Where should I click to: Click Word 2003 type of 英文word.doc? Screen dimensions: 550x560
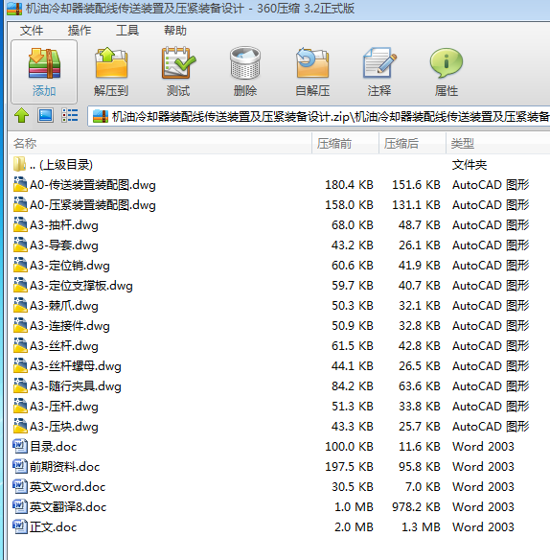click(x=483, y=486)
